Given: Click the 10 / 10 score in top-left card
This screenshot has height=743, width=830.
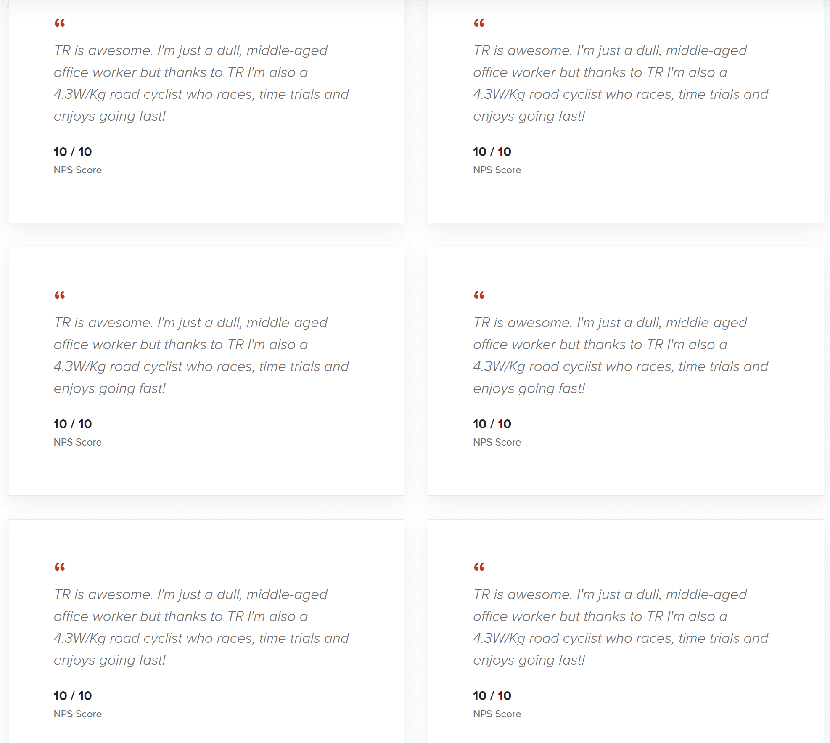Looking at the screenshot, I should coord(73,152).
